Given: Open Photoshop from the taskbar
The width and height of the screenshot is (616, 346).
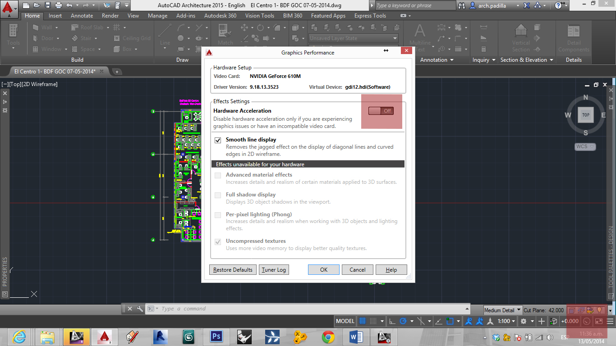Looking at the screenshot, I should coord(216,337).
